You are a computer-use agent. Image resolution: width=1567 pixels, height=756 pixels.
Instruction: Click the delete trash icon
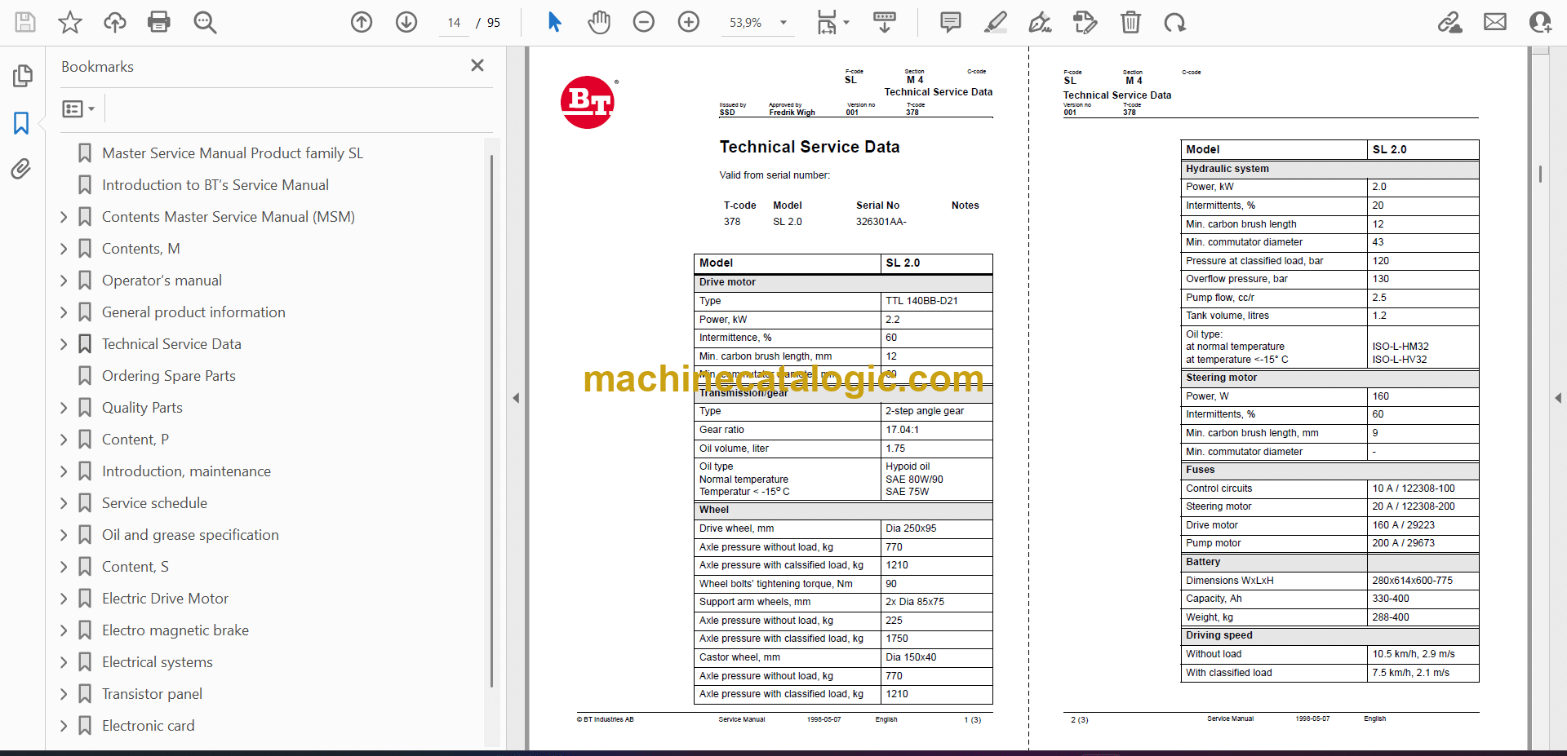point(1130,22)
